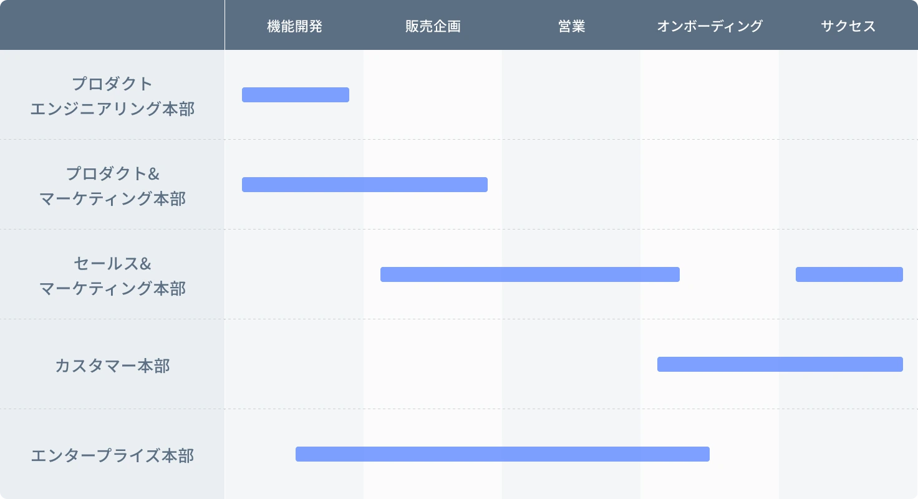The height and width of the screenshot is (499, 918).
Task: Click the カスタマー本部 blue bar
Action: click(x=780, y=364)
